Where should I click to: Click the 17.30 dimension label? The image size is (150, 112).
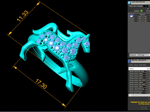pos(41,84)
